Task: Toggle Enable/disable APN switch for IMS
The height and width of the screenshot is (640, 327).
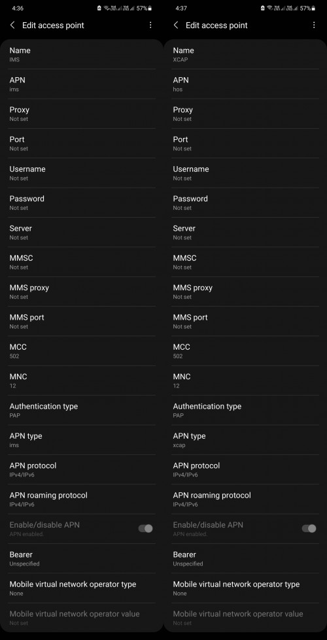Action: point(145,529)
